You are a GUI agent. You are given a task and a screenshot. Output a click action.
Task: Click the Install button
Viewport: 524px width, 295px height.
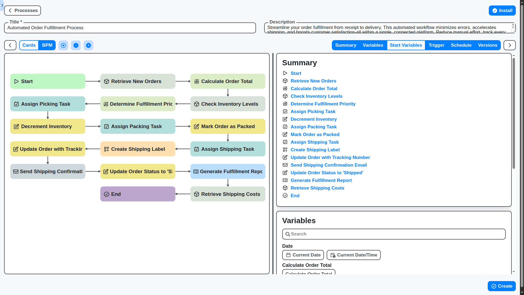click(502, 10)
